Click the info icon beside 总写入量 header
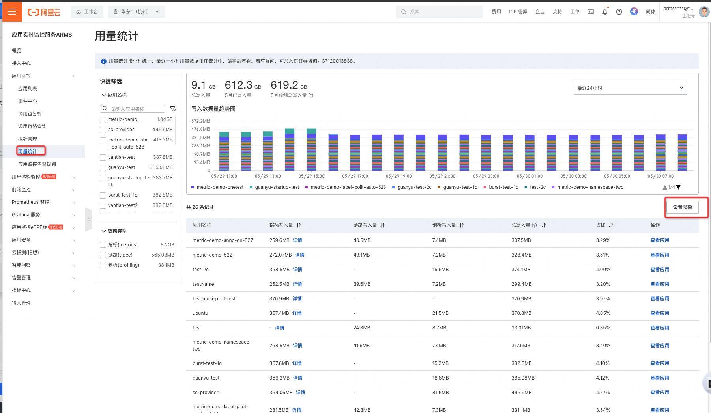 coord(534,225)
